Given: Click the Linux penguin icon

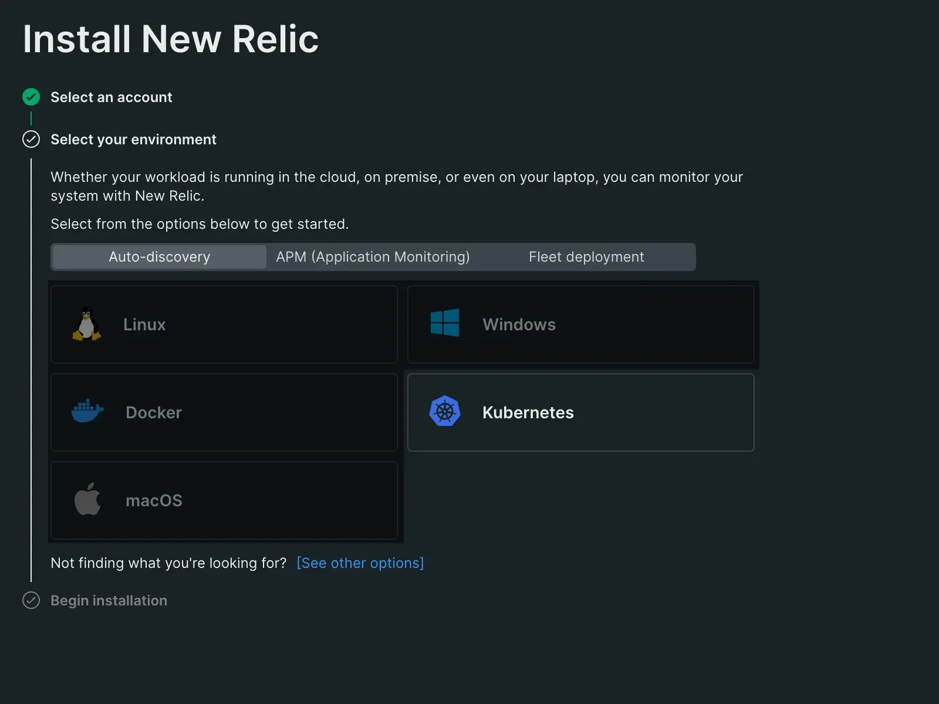Looking at the screenshot, I should tap(87, 324).
